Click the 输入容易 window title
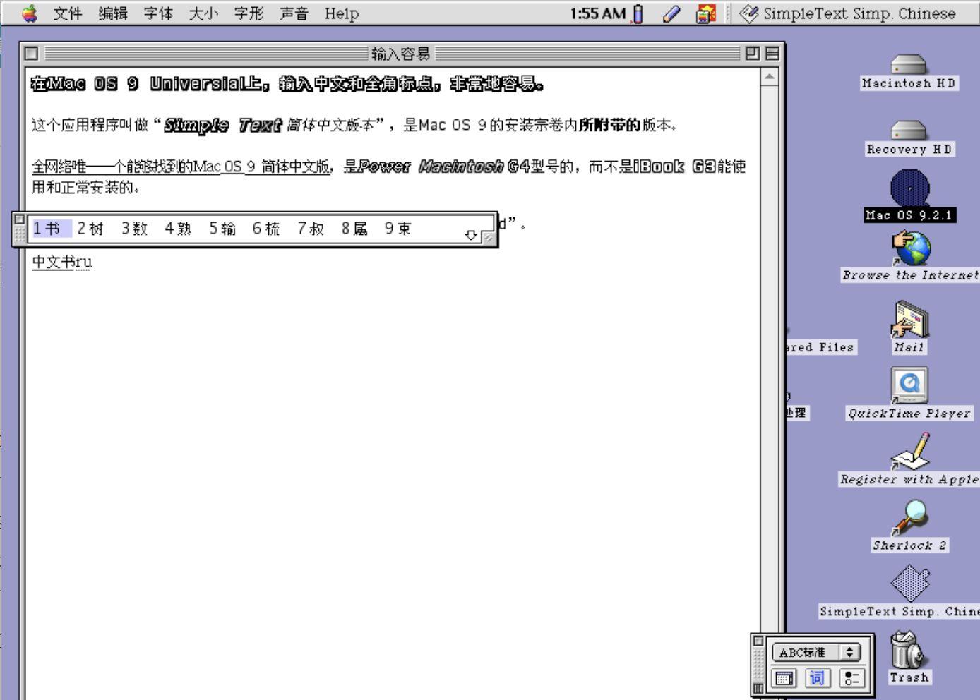 400,54
